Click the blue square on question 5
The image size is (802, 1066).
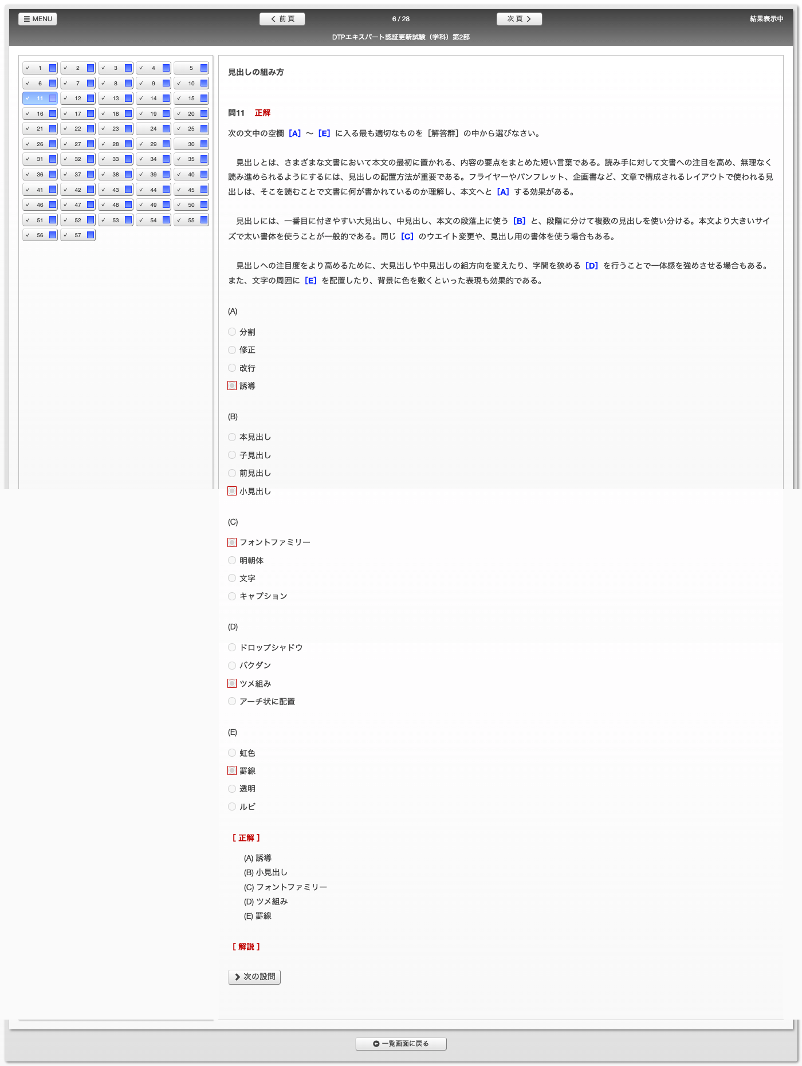point(204,68)
